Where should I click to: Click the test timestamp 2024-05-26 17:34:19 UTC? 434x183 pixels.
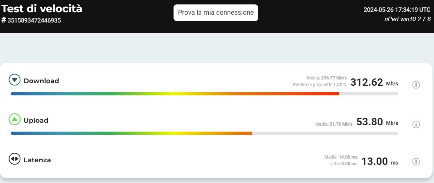pos(397,10)
